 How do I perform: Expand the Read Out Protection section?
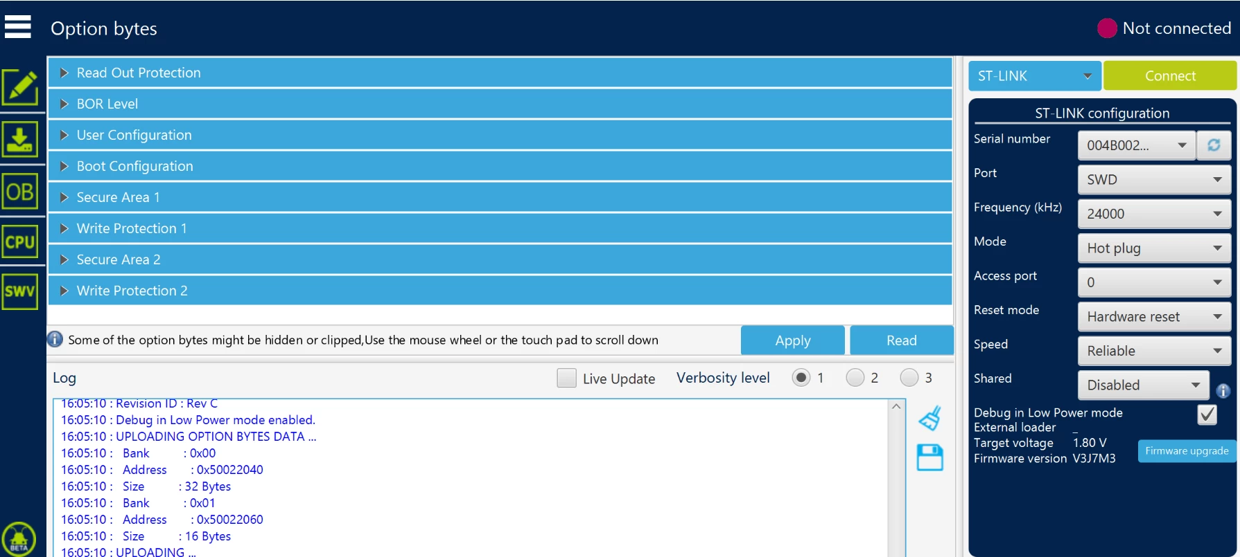click(500, 73)
